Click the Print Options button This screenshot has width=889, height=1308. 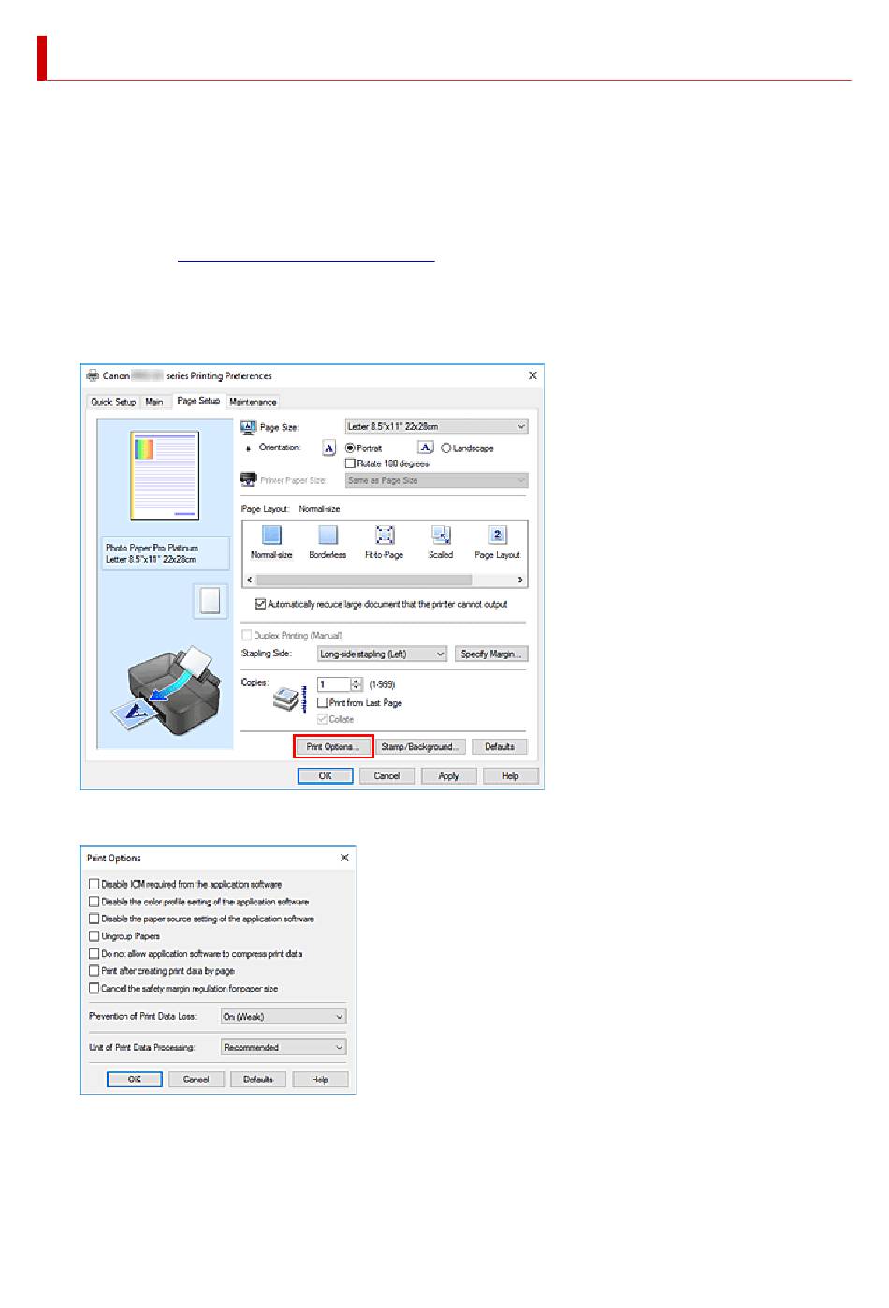click(x=333, y=747)
